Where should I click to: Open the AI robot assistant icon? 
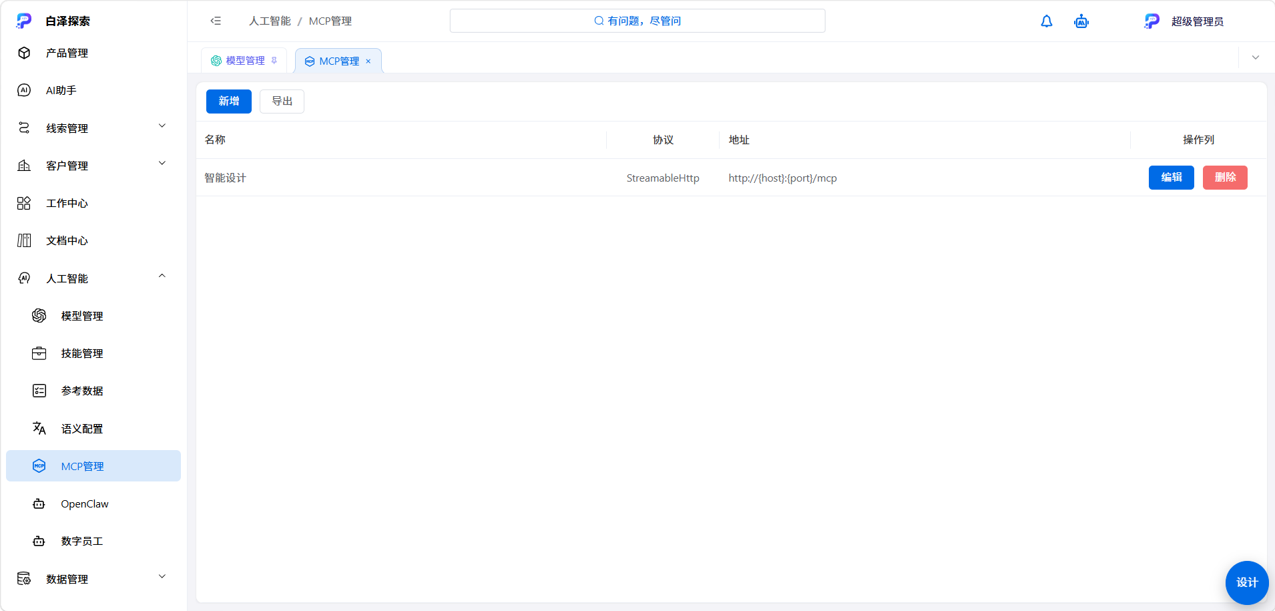point(1081,21)
